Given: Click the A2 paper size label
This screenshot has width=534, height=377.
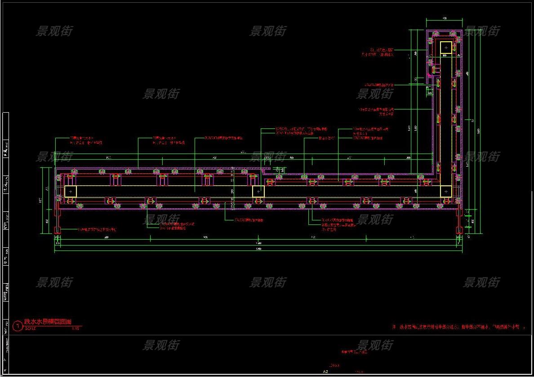Looking at the screenshot, I should (x=325, y=372).
